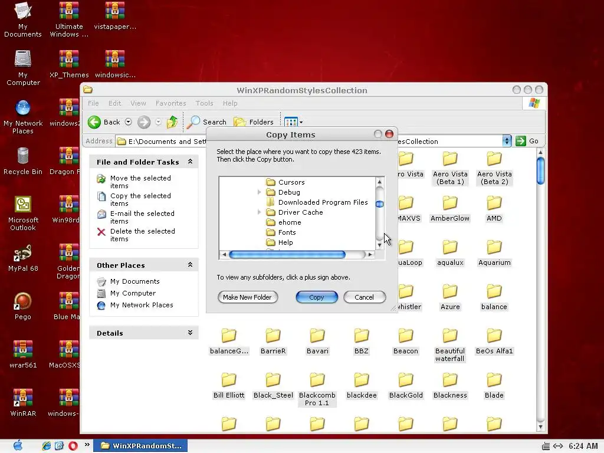Select the Help folder in tree
The width and height of the screenshot is (604, 453).
pyautogui.click(x=280, y=242)
